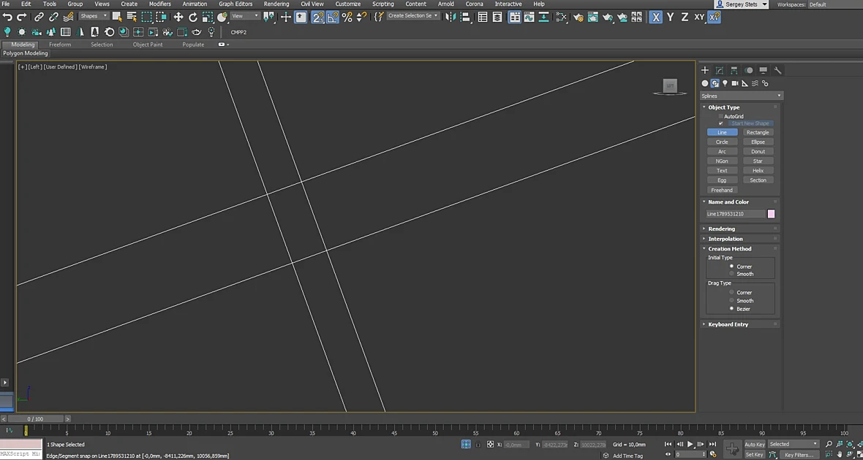Select the Select and Rotate tool

pos(193,17)
